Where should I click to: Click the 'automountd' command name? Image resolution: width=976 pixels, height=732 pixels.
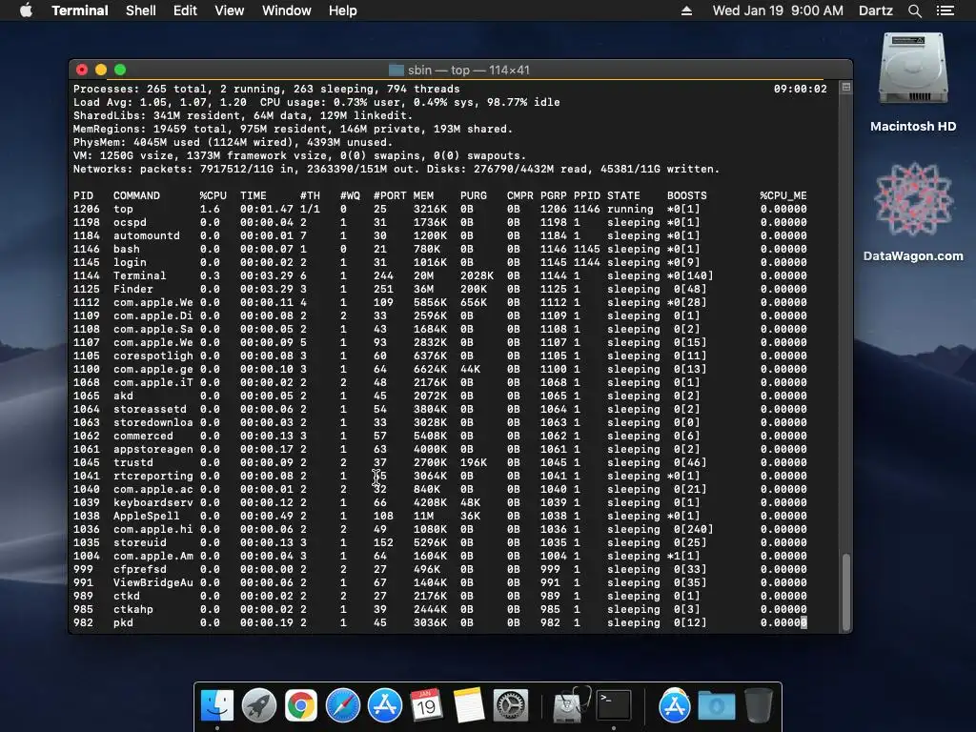(146, 236)
